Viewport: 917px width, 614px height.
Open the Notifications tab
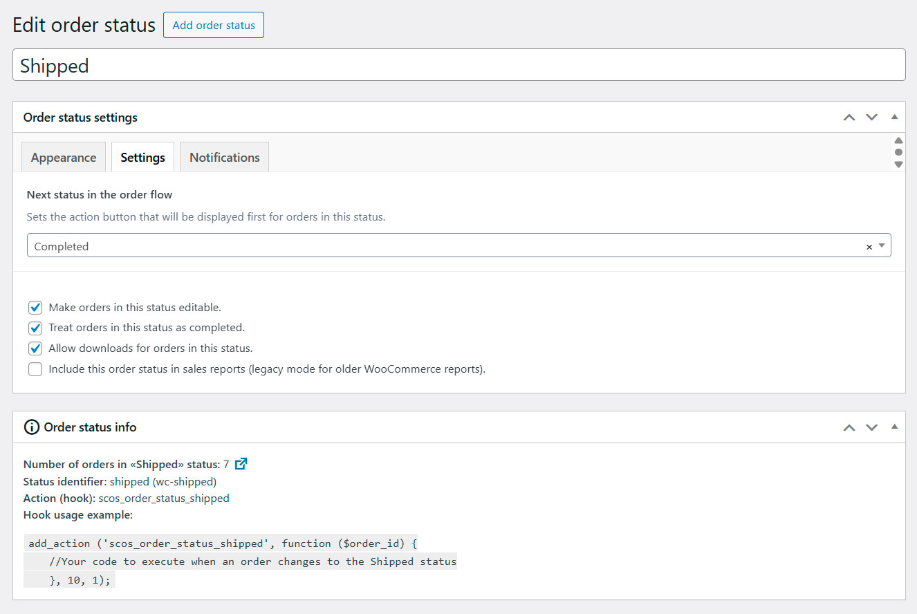(223, 157)
